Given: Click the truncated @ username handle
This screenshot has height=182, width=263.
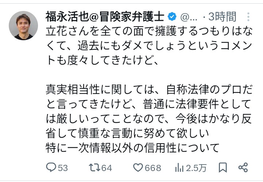Looking at the screenshot, I should (x=189, y=17).
